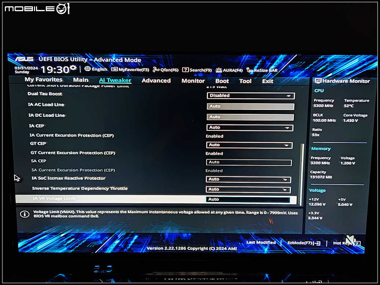Click the 5300 MHz CPU frequency value
This screenshot has width=380, height=285.
point(323,106)
